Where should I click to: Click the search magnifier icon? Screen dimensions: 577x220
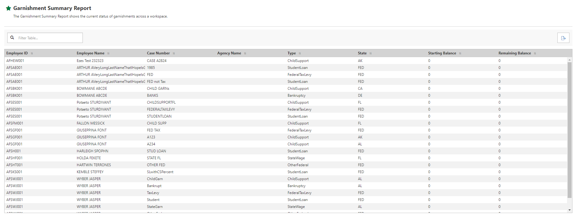12,38
